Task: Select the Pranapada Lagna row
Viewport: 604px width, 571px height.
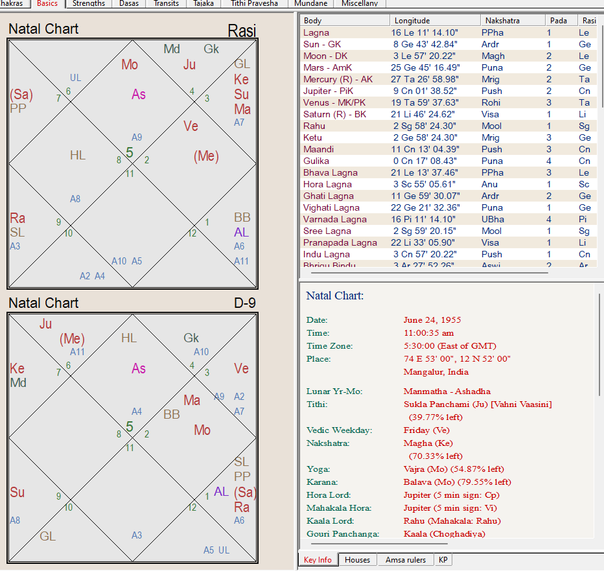Action: [x=448, y=243]
